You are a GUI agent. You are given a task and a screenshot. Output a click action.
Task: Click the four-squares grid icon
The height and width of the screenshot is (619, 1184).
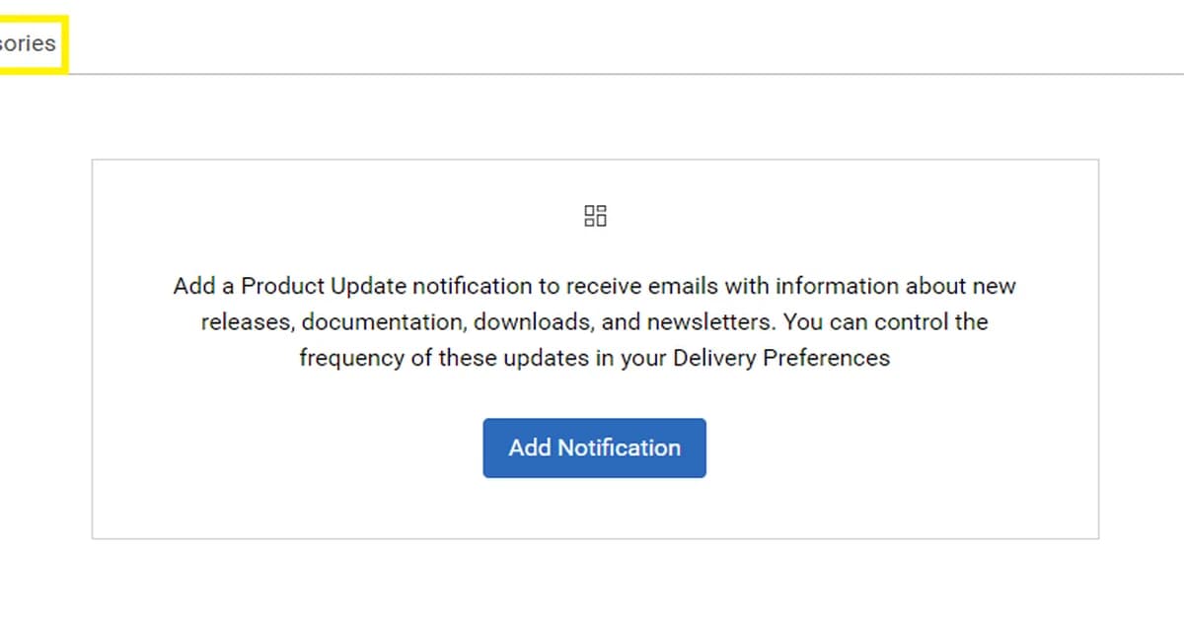pos(595,216)
